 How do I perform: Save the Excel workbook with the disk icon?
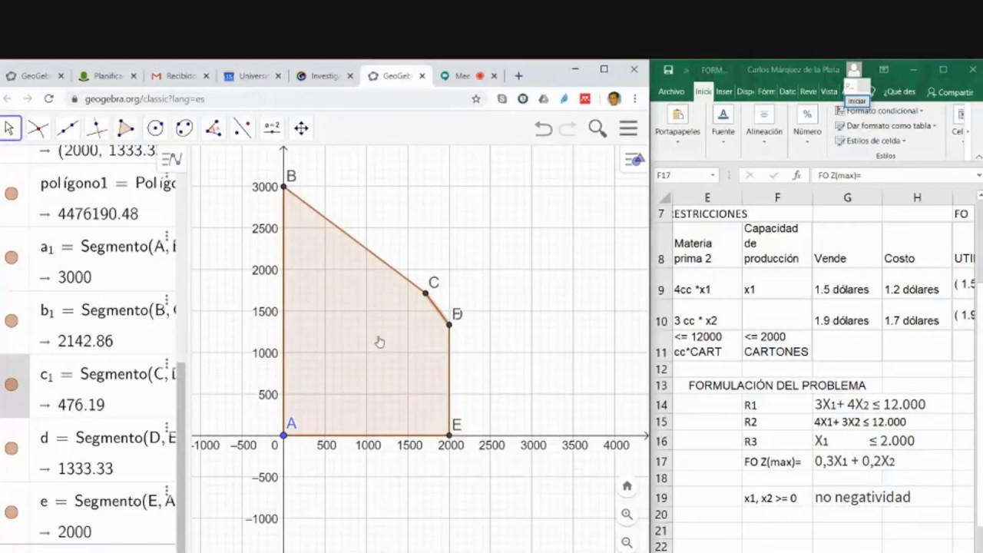coord(668,70)
